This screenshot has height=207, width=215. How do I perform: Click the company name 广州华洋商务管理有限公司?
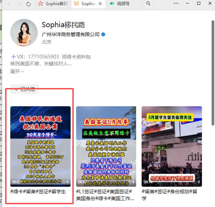click(71, 34)
